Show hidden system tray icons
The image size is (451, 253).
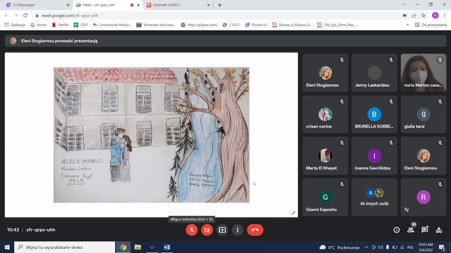point(366,247)
